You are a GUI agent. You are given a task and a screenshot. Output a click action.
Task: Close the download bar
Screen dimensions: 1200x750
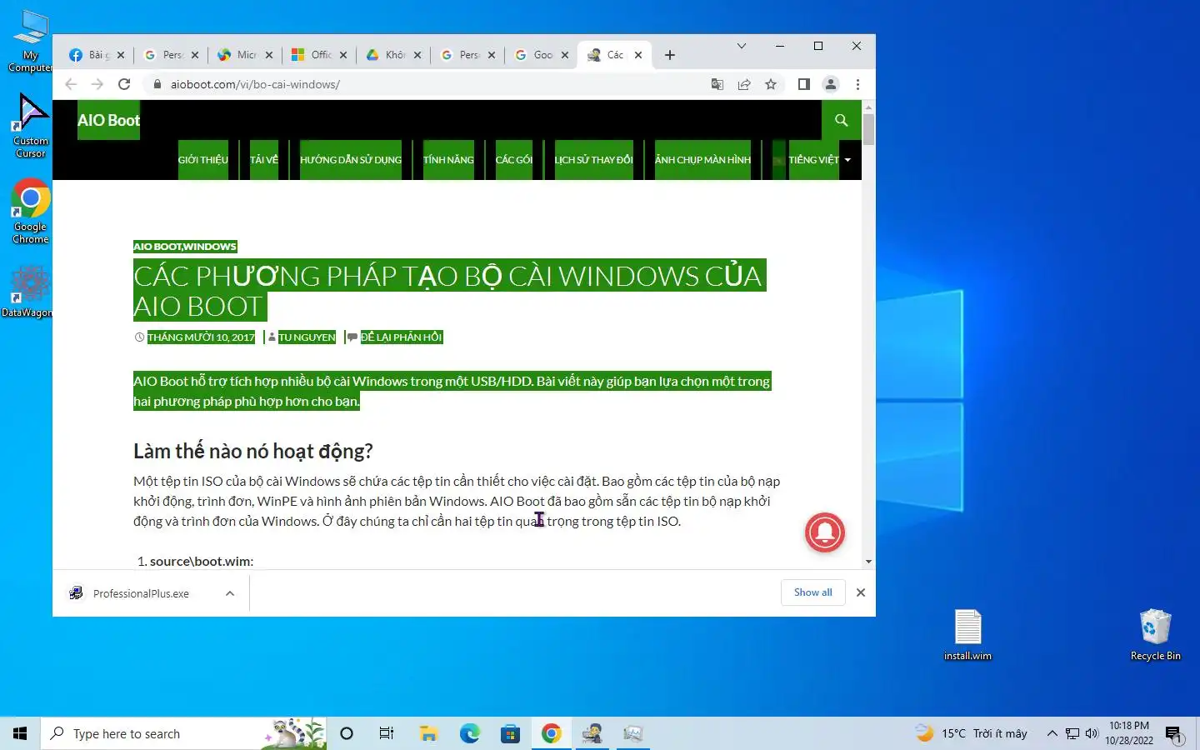tap(861, 592)
